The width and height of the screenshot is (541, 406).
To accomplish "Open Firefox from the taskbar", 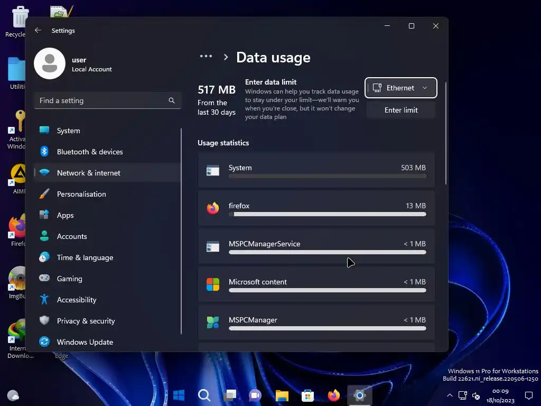I will pyautogui.click(x=334, y=395).
